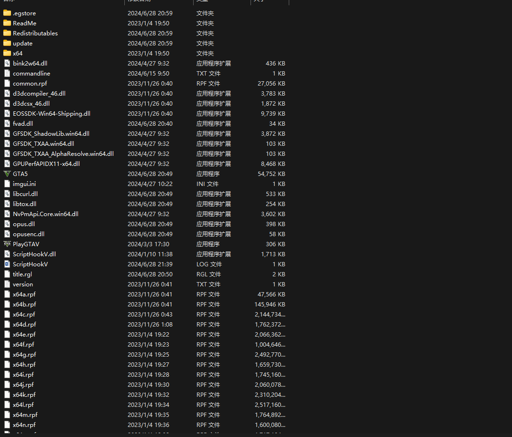Image resolution: width=512 pixels, height=437 pixels.
Task: Click the GTA5 application icon
Action: point(7,174)
